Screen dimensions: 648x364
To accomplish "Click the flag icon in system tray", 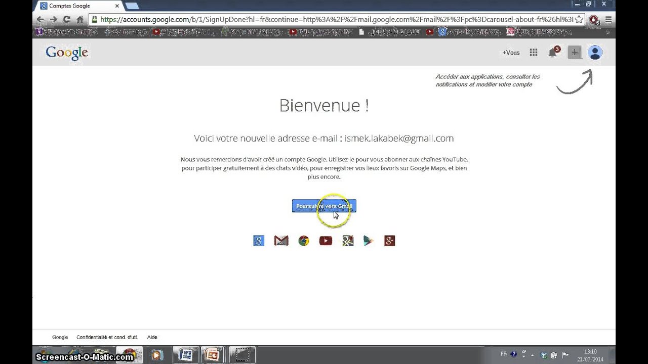I will (x=565, y=355).
